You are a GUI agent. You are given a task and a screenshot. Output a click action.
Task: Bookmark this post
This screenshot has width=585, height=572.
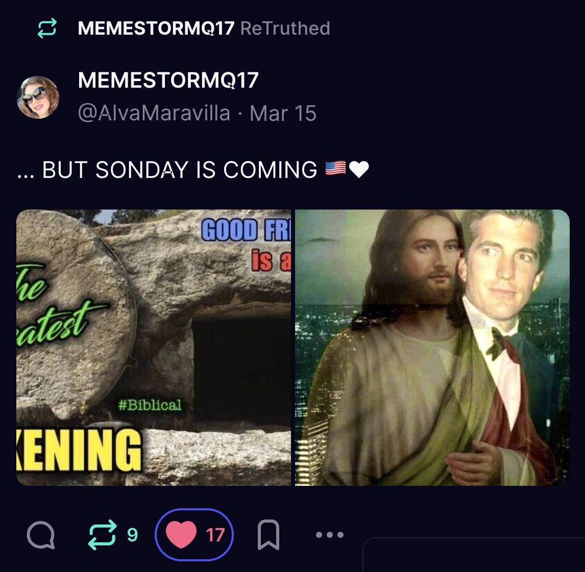pyautogui.click(x=268, y=535)
